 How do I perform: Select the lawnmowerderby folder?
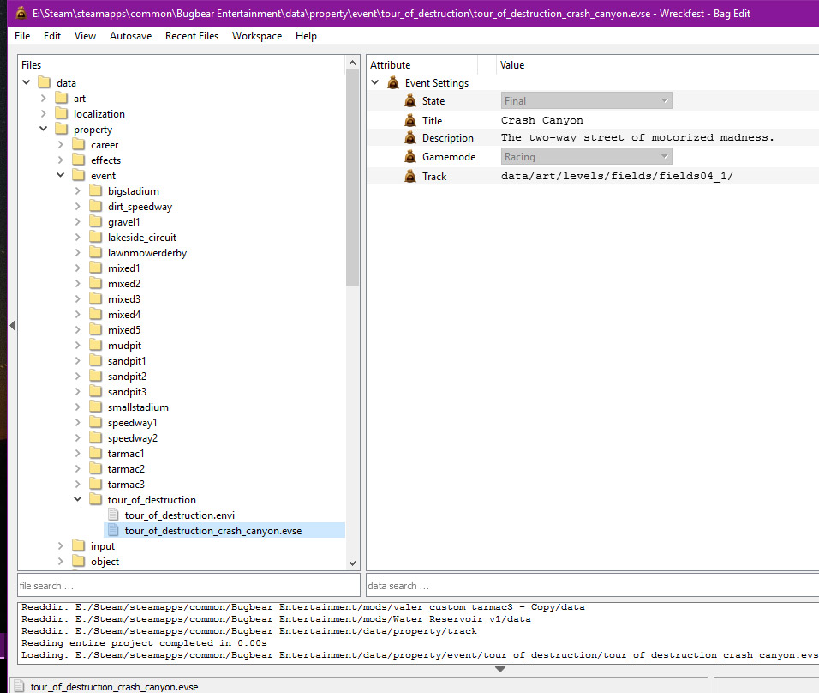(147, 253)
